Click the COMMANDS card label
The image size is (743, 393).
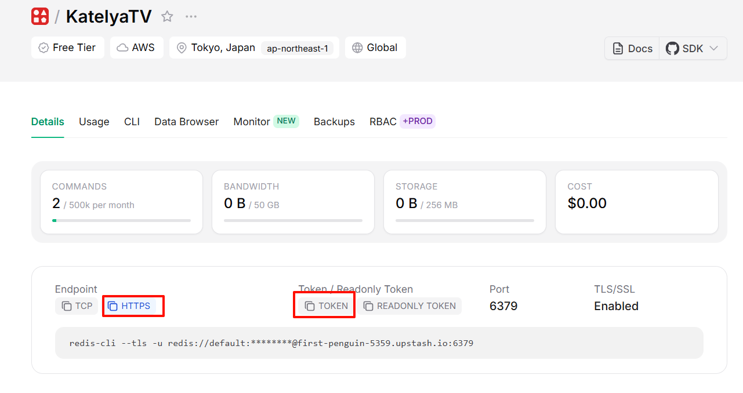click(79, 187)
